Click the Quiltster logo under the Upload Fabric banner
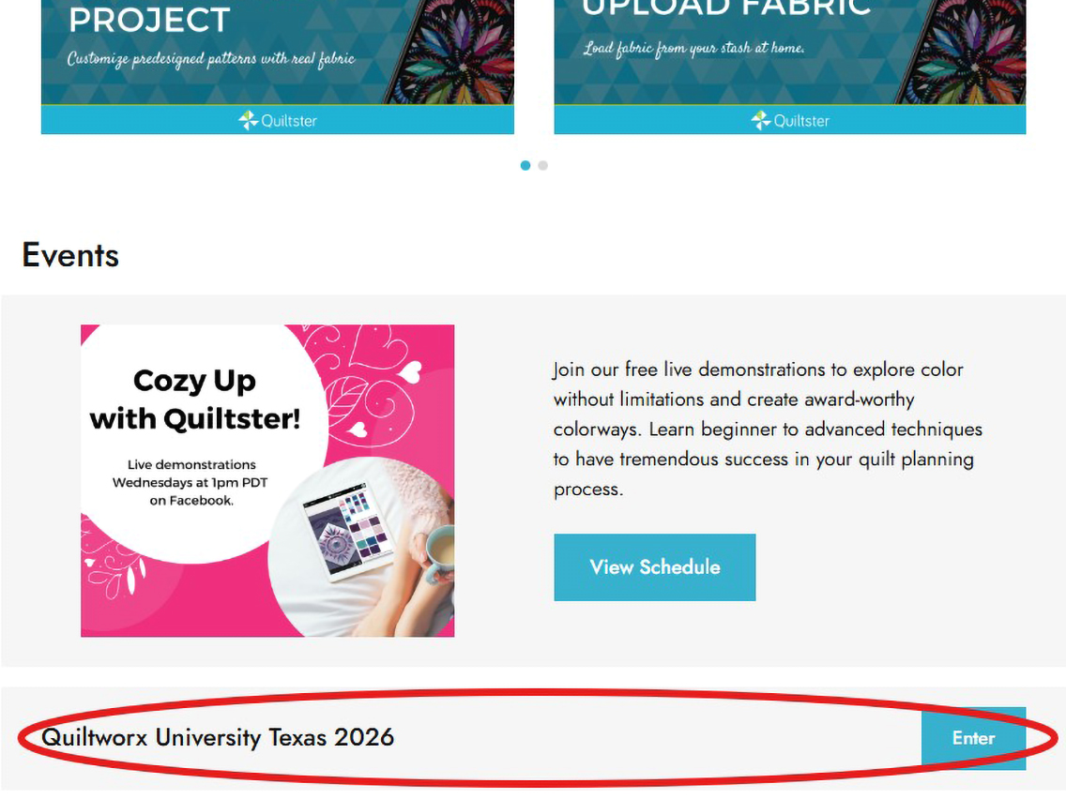This screenshot has height=799, width=1066. click(790, 120)
